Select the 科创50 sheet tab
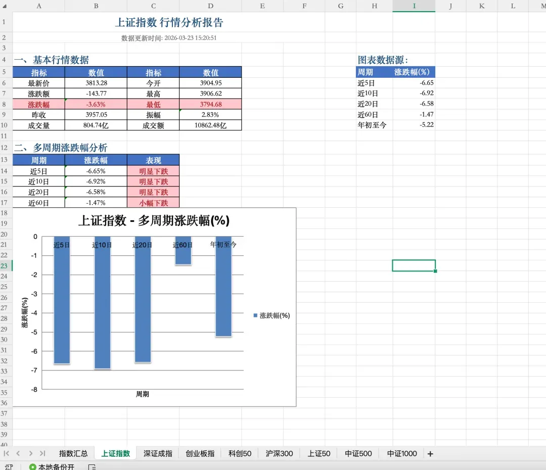The width and height of the screenshot is (546, 470). 240,453
